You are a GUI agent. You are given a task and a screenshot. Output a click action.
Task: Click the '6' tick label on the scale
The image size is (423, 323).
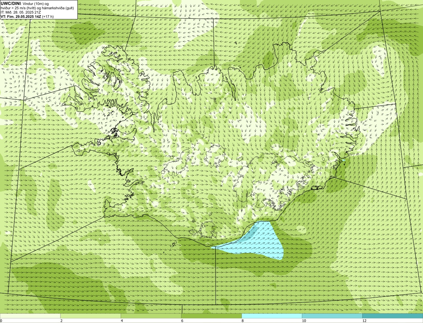182,321
